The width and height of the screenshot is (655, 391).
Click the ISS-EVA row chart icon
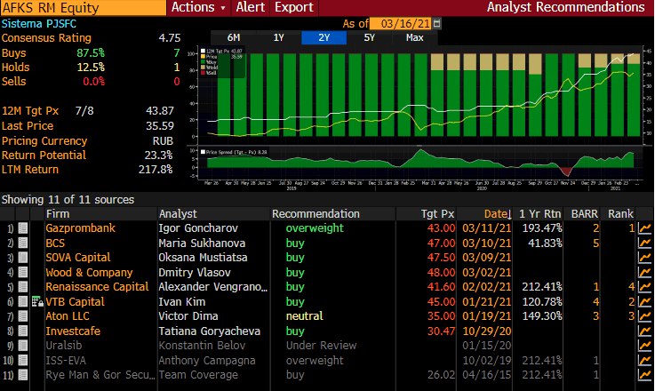coord(644,360)
